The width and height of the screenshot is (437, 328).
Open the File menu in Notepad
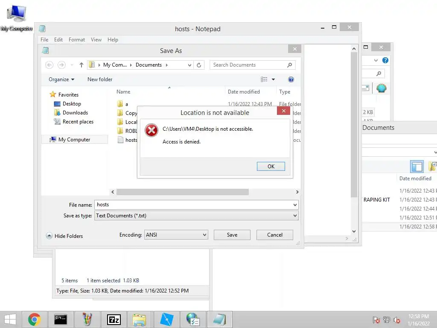point(44,40)
